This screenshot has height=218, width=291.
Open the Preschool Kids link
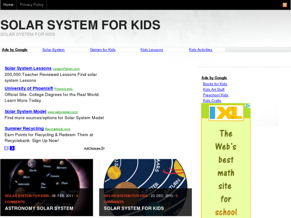216,95
